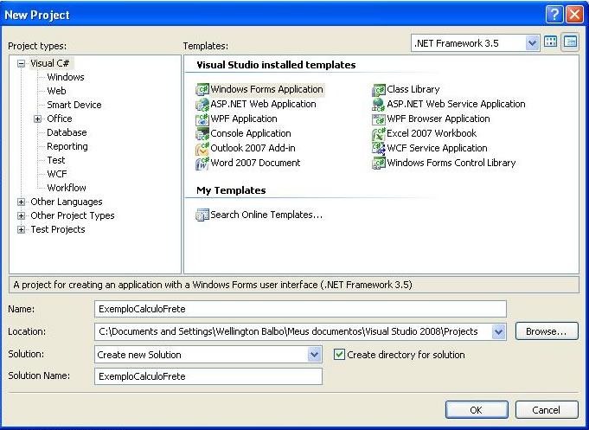Select Smart Device project type
This screenshot has width=589, height=430.
[74, 105]
